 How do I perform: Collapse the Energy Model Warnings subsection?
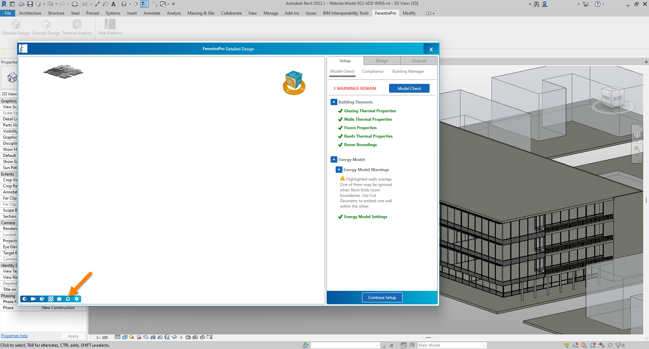[339, 169]
